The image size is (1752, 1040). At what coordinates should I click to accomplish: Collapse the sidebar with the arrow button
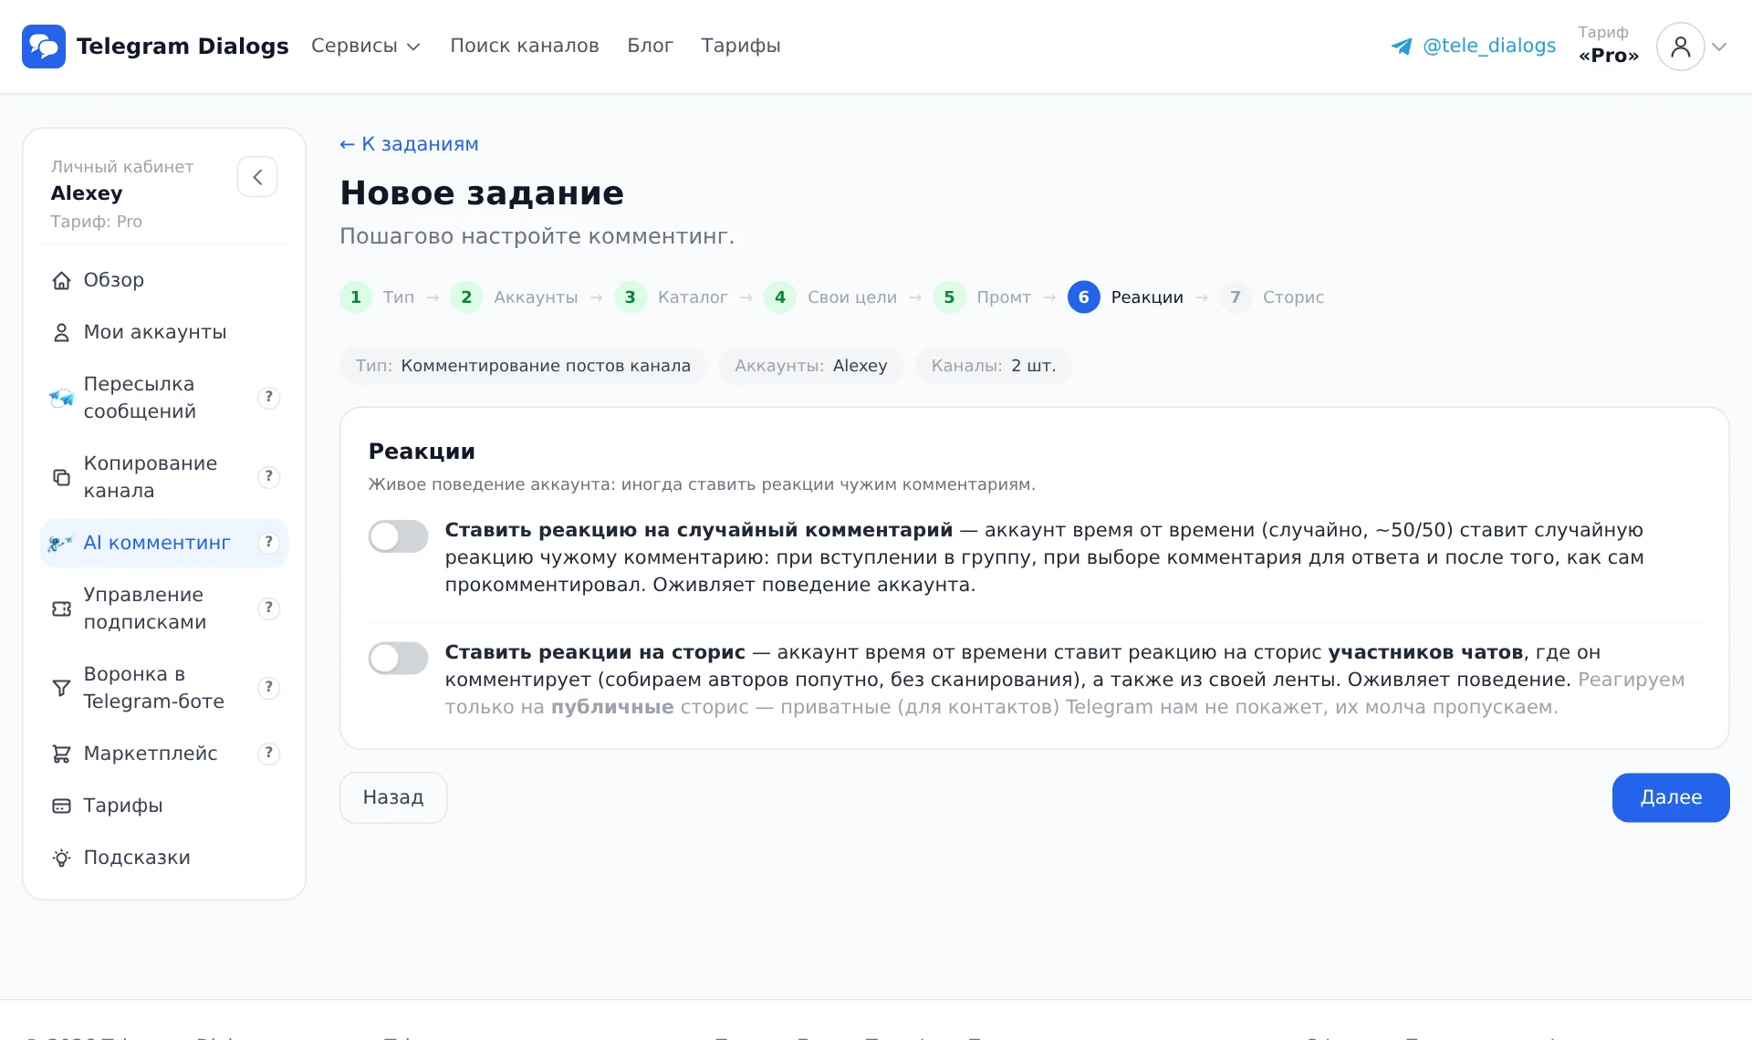pyautogui.click(x=257, y=177)
